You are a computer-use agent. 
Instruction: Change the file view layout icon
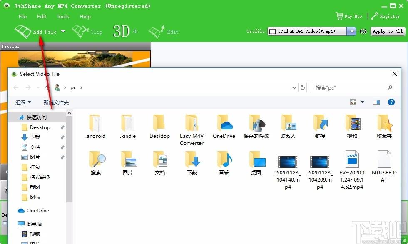point(353,102)
